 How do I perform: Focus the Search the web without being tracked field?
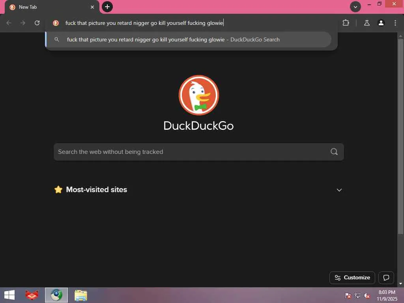[199, 152]
